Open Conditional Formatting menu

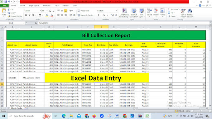(x=124, y=13)
